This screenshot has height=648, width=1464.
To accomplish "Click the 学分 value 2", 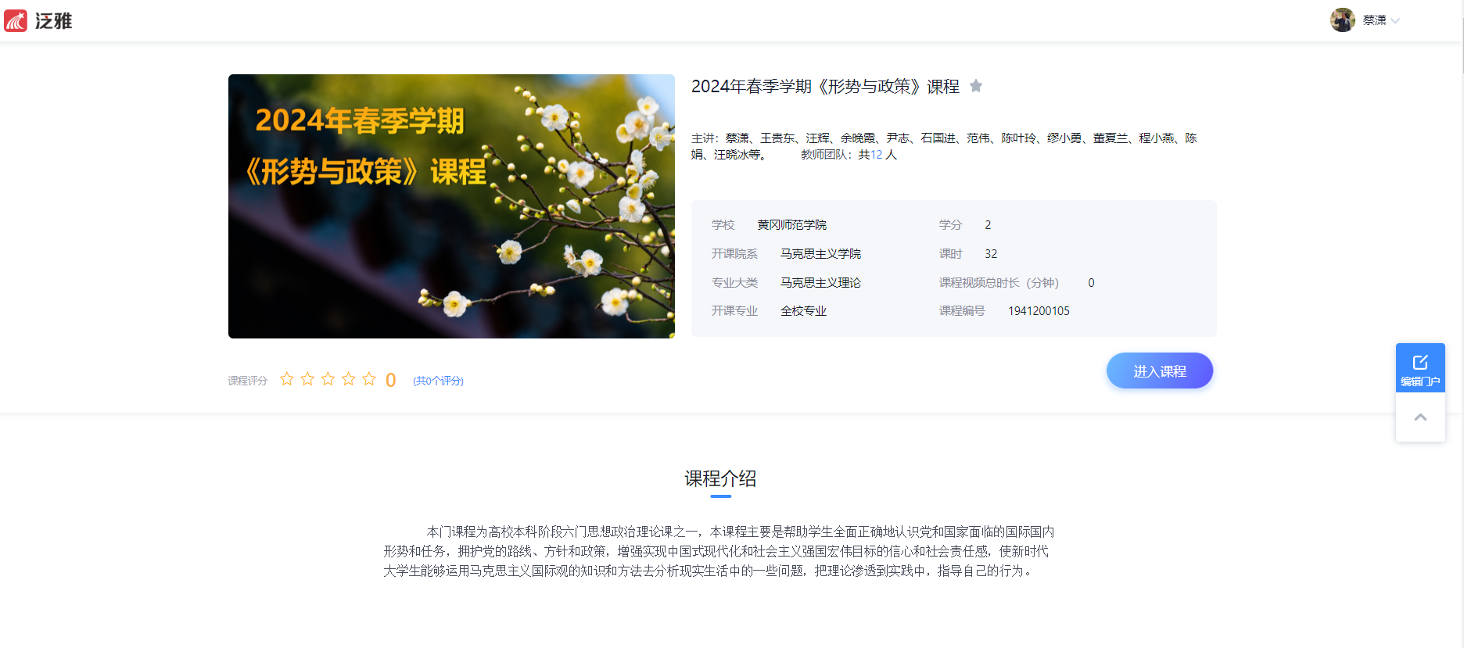I will click(988, 225).
